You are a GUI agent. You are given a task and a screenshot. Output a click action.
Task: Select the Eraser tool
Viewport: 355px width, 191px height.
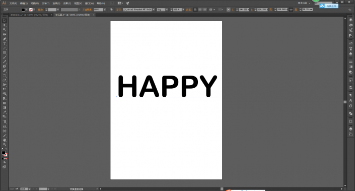coord(5,71)
